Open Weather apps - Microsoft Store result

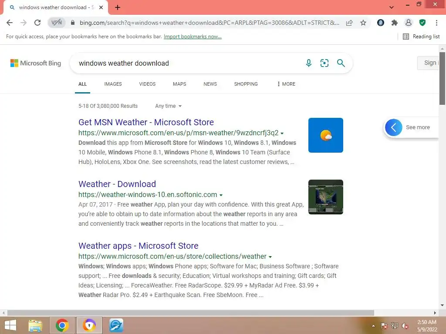point(139,246)
